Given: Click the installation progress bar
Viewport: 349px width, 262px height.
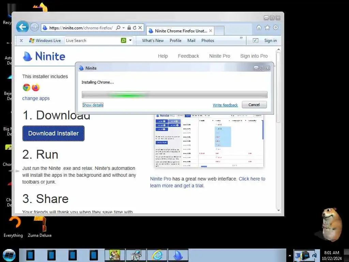Looking at the screenshot, I should [x=174, y=95].
